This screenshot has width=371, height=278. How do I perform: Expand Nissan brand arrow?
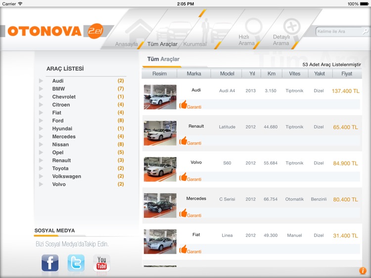[41, 145]
